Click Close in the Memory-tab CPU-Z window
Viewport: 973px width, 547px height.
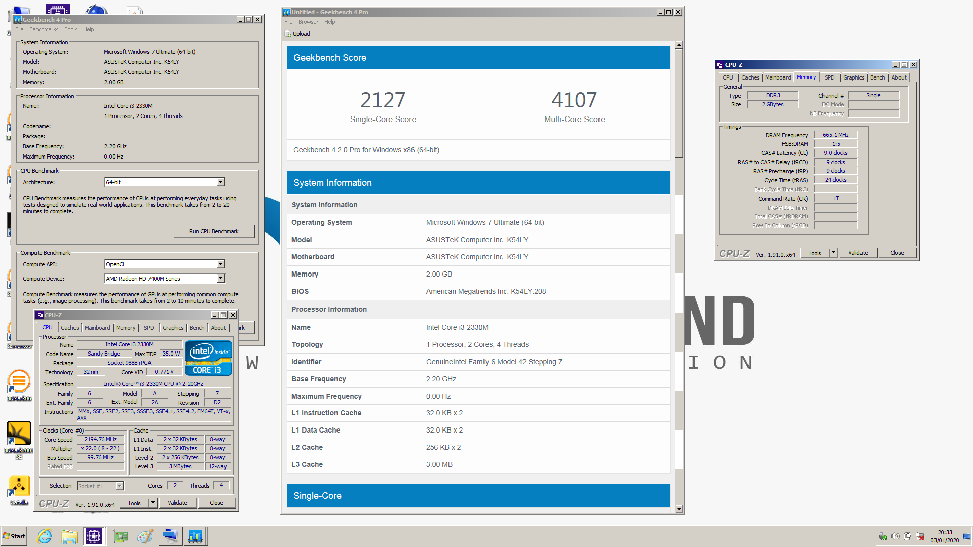point(897,253)
